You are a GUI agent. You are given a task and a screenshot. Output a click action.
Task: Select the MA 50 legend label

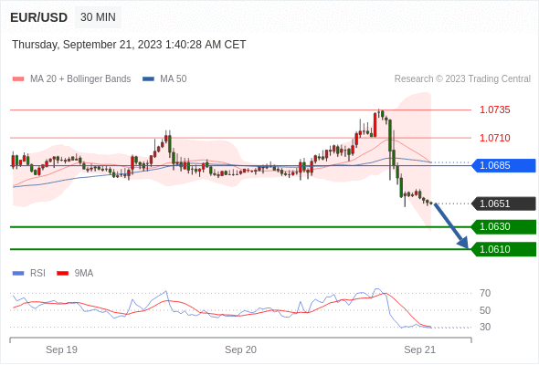click(x=174, y=79)
